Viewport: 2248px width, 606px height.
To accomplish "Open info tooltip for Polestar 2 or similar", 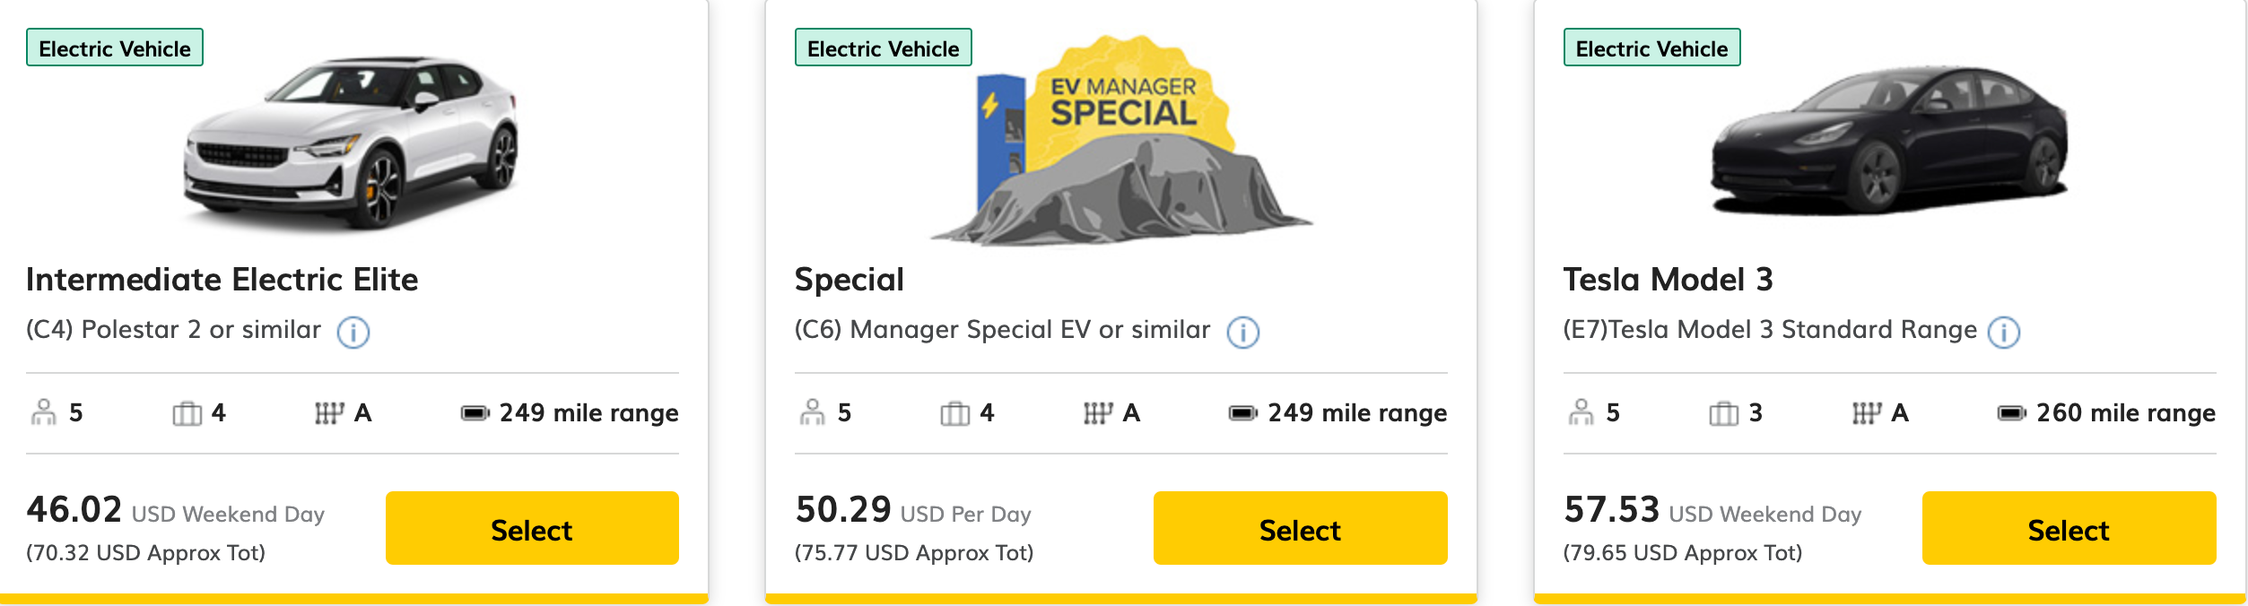I will point(354,333).
